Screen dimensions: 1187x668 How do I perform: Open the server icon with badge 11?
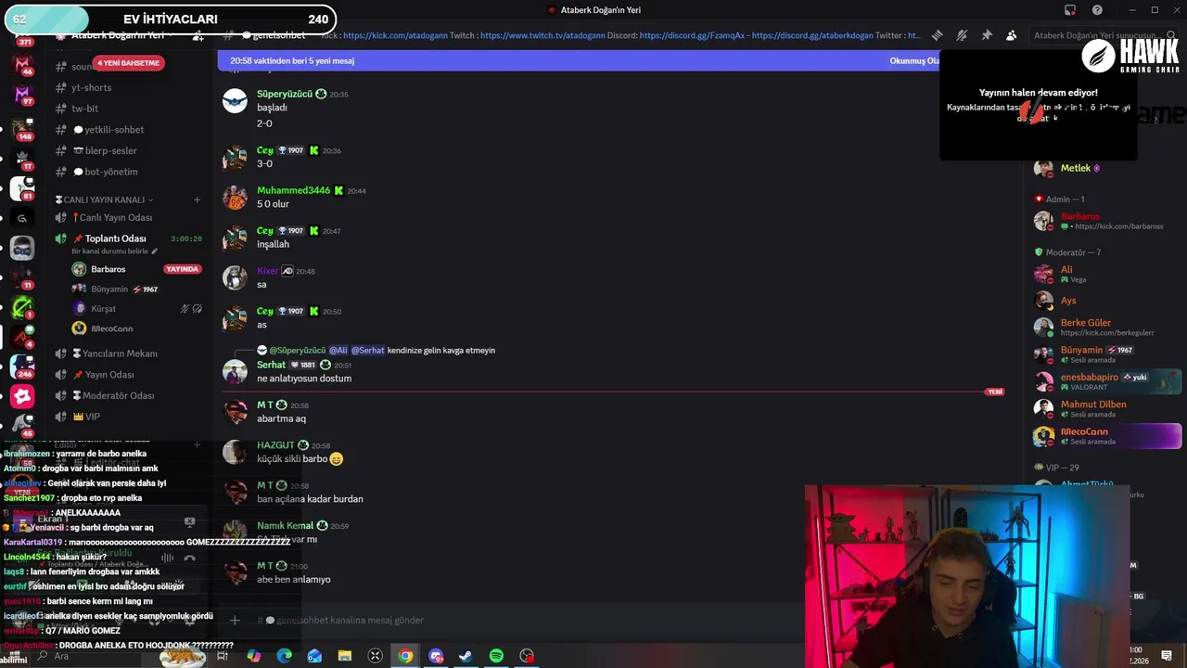click(x=22, y=277)
